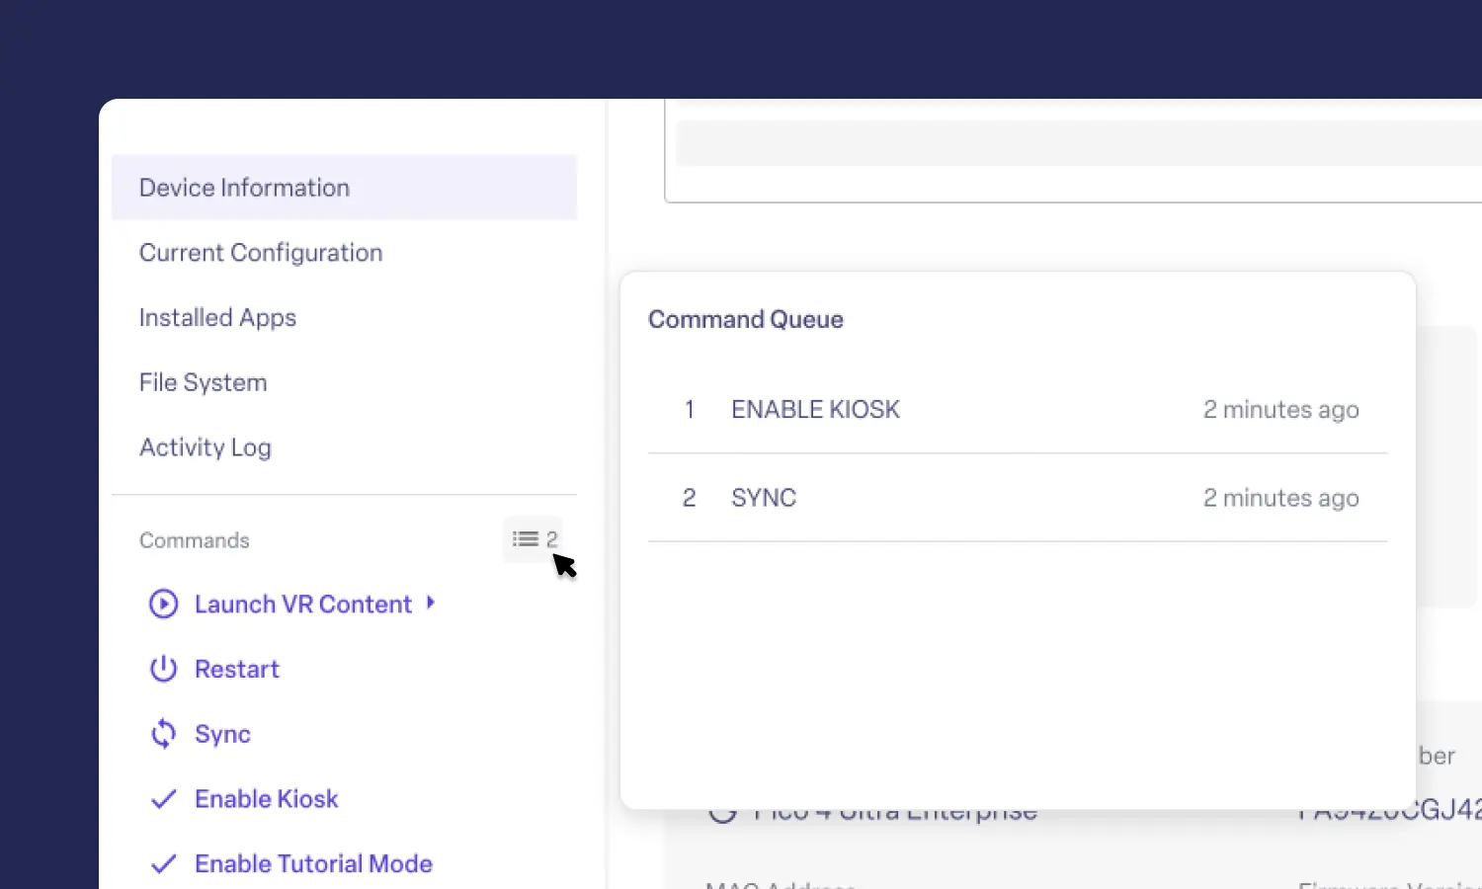This screenshot has height=889, width=1482.
Task: Toggle the Enable Tutorial Mode checkmark
Action: [163, 864]
